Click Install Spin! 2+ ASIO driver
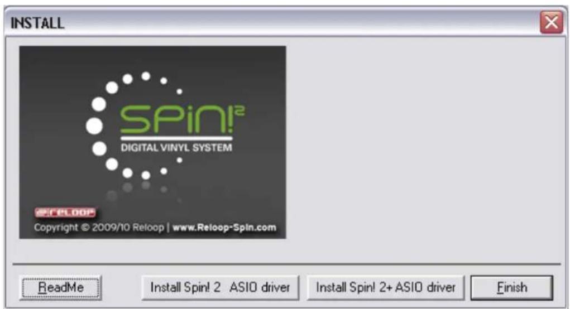Image resolution: width=570 pixels, height=309 pixels. click(x=386, y=287)
